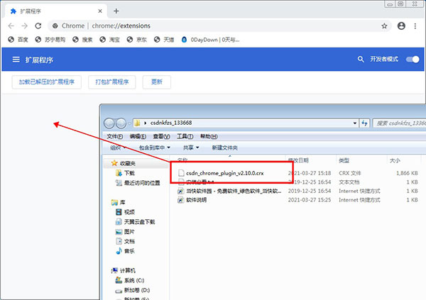Reload the extensions page
The image size is (426, 300).
coord(38,26)
